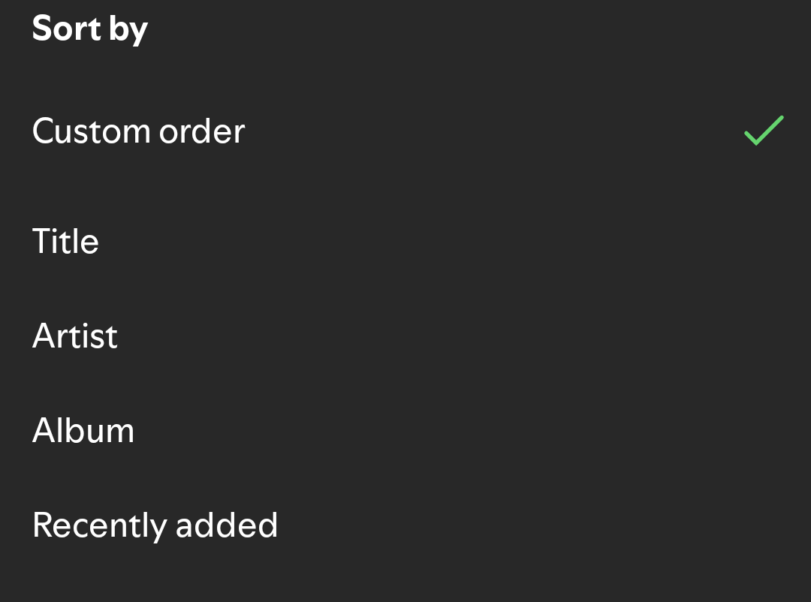Click the Custom order text label

coord(138,131)
